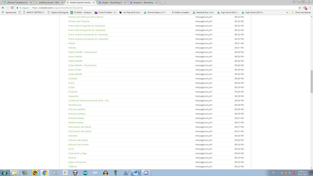Screen dimensions: 313x176
Task: Open the media player taskbar icon
Action: pos(55,173)
